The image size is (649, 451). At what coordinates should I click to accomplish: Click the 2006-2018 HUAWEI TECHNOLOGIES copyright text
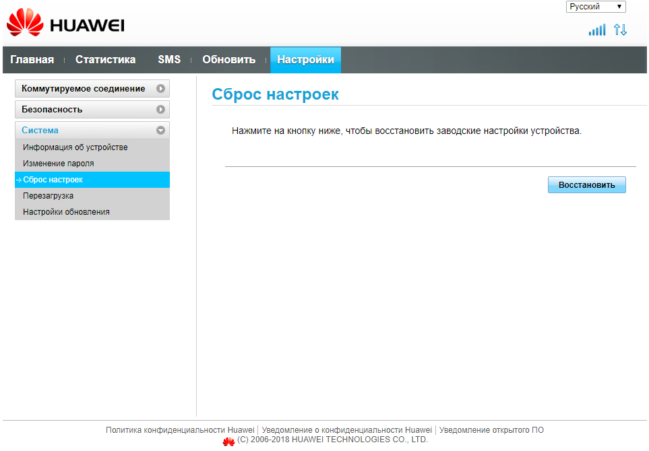pos(332,440)
